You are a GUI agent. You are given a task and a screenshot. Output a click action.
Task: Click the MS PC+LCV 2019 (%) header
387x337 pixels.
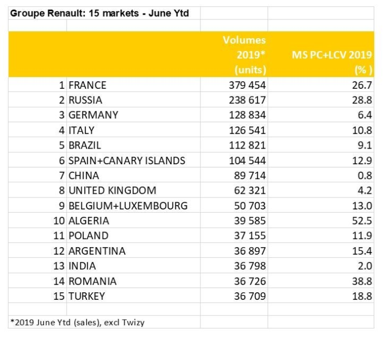click(x=332, y=62)
